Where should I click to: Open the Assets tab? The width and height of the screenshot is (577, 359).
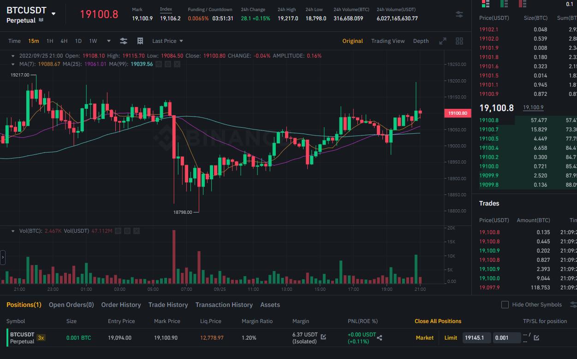(270, 305)
